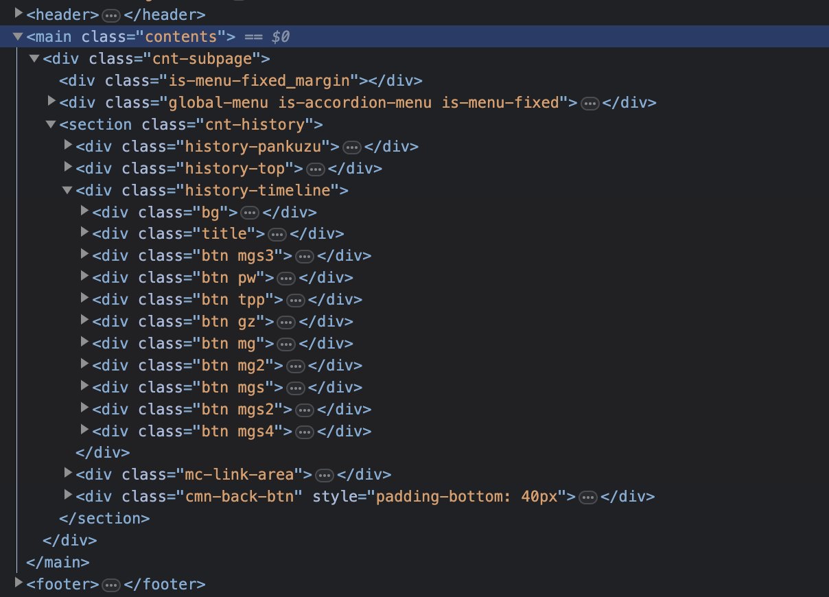The image size is (829, 597).
Task: Expand the btn mgs4 div
Action: click(x=85, y=431)
